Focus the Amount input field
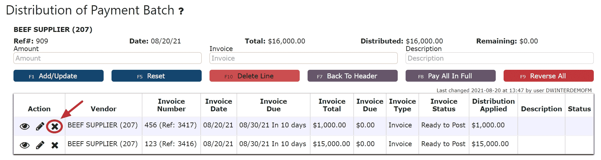Image resolution: width=601 pixels, height=160 pixels. click(x=108, y=58)
